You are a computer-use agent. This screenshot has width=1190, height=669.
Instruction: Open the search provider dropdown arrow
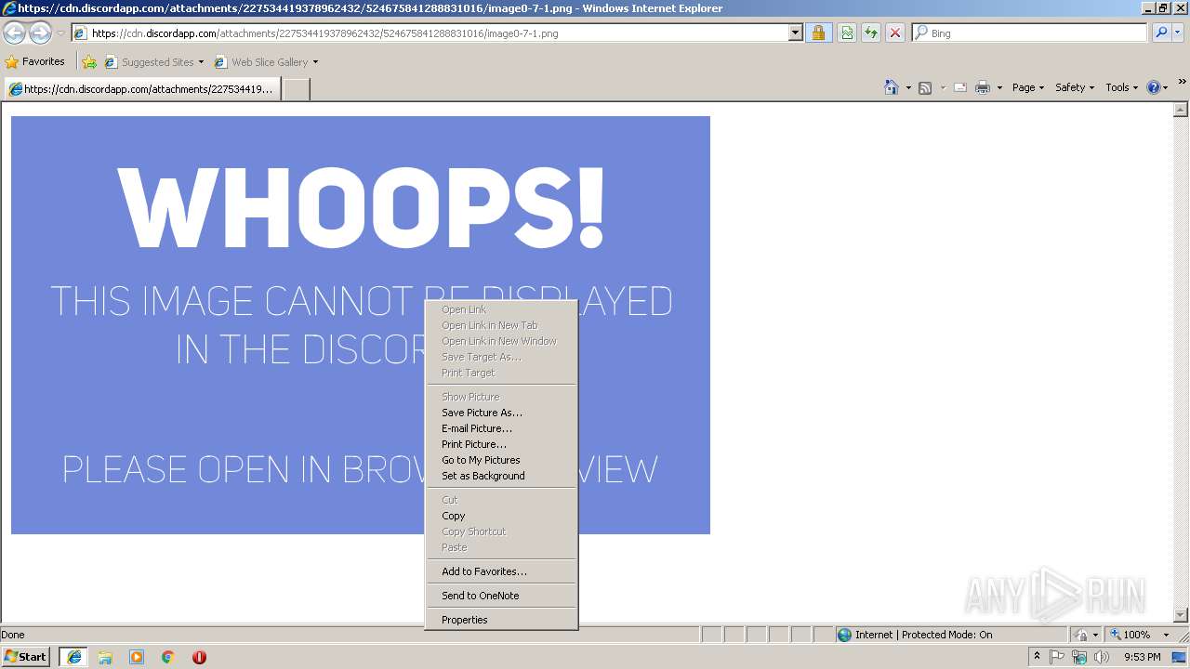point(1178,33)
